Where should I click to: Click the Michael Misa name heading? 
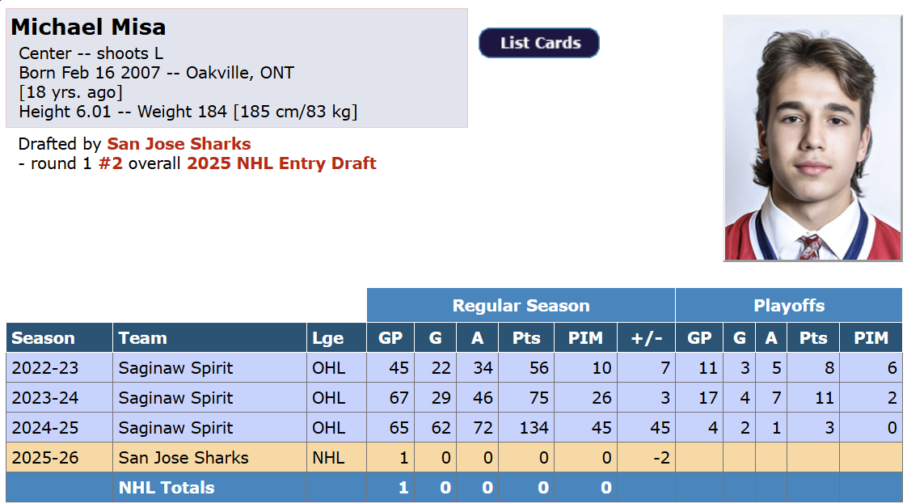(x=88, y=28)
